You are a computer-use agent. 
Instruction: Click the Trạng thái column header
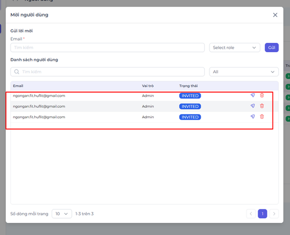pos(188,86)
